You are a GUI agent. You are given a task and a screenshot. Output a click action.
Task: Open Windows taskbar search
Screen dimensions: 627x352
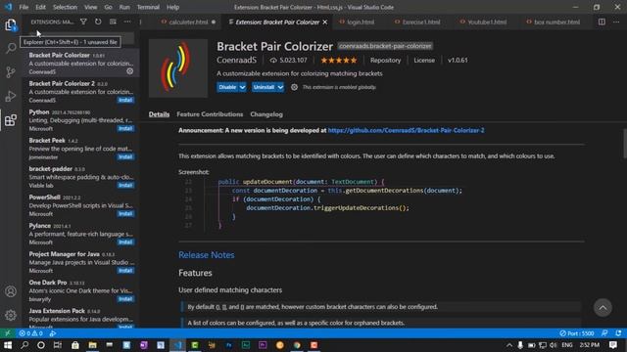coord(24,345)
